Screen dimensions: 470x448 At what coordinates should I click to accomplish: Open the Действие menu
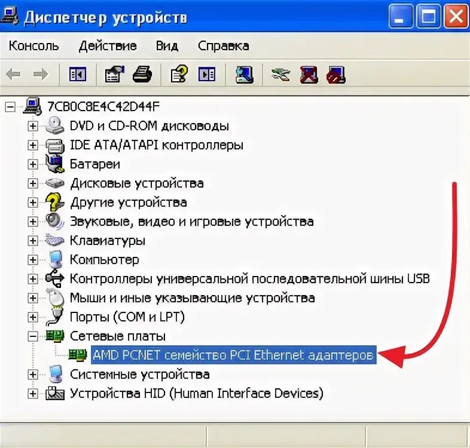click(x=108, y=46)
